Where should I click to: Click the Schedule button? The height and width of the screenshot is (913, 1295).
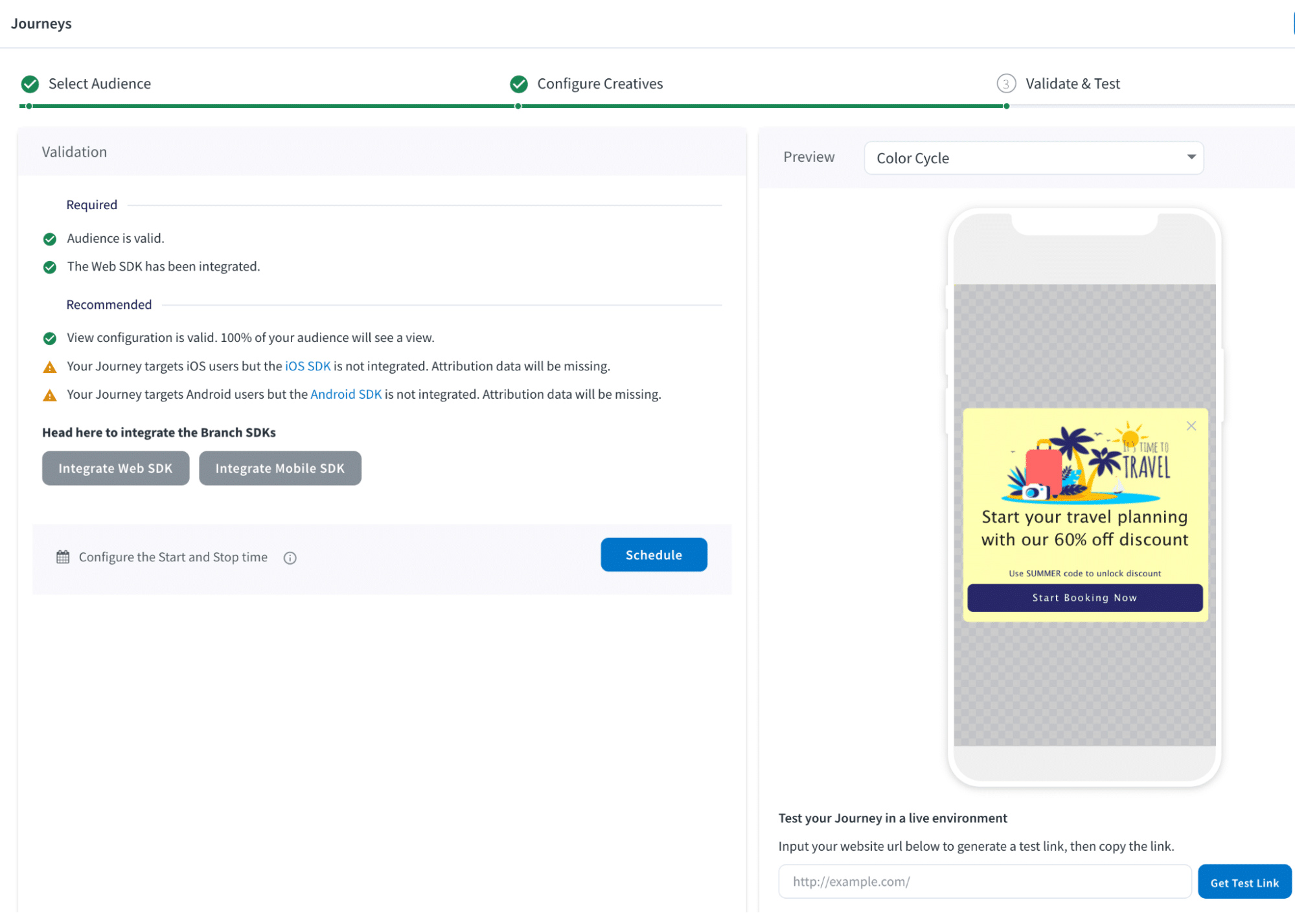tap(653, 554)
